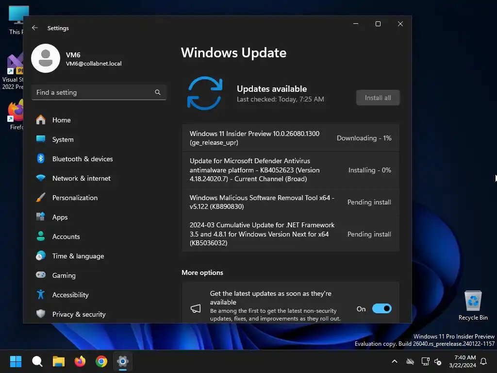Click the More options heading
Image resolution: width=497 pixels, height=373 pixels.
[202, 272]
